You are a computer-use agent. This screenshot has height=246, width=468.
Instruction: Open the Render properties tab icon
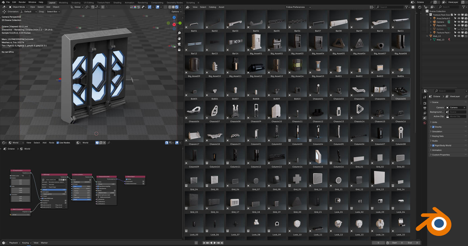point(425,103)
